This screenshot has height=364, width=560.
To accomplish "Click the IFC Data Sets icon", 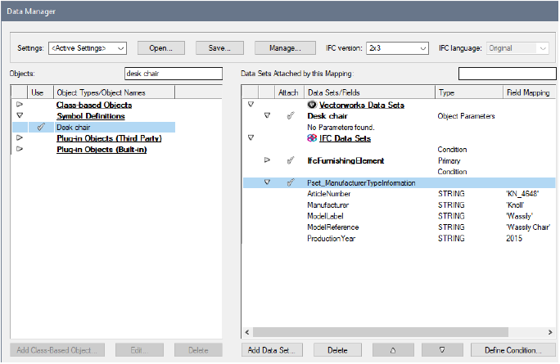I will tap(312, 138).
